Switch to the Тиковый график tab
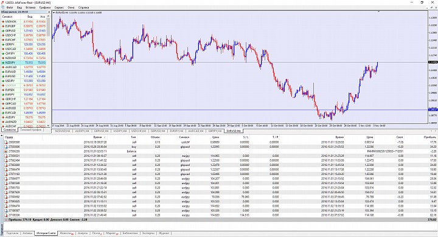Image resolution: width=438 pixels, height=237 pixels. 31,130
